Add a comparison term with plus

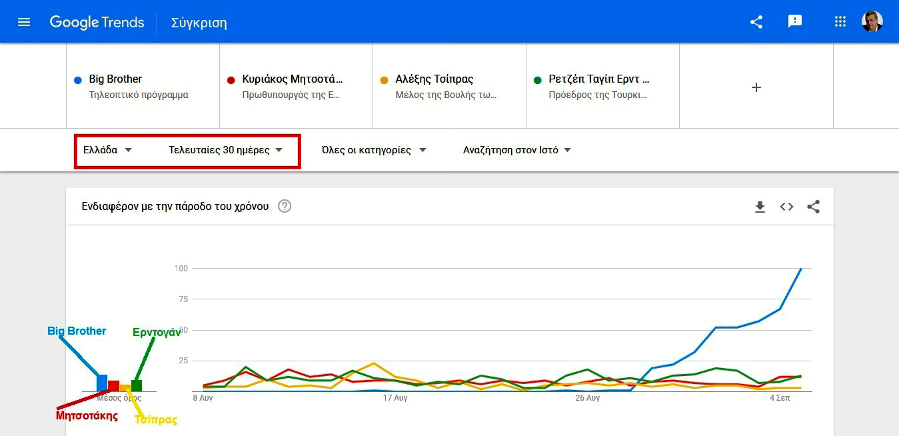pyautogui.click(x=756, y=87)
